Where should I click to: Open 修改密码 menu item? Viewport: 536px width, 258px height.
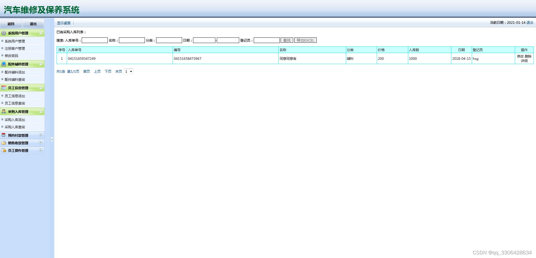click(11, 56)
